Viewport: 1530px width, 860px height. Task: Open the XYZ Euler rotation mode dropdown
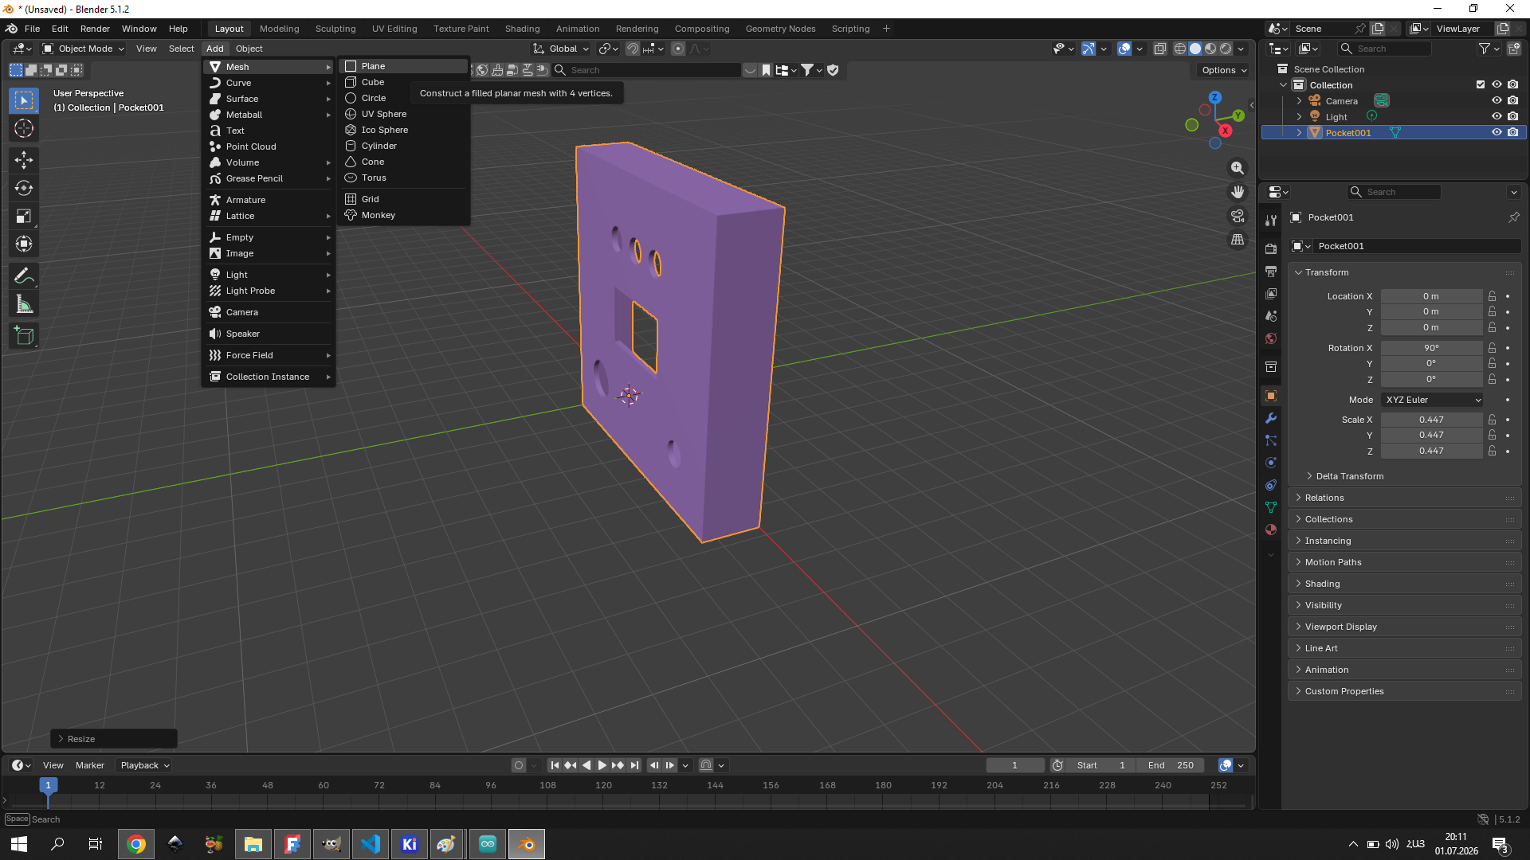point(1433,400)
